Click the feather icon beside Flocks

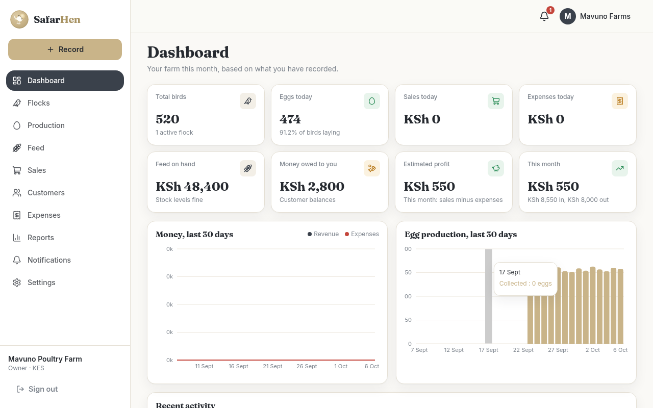pyautogui.click(x=17, y=103)
